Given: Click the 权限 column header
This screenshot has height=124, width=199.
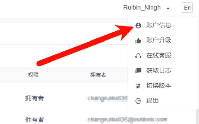Looking at the screenshot, I should [33, 75].
